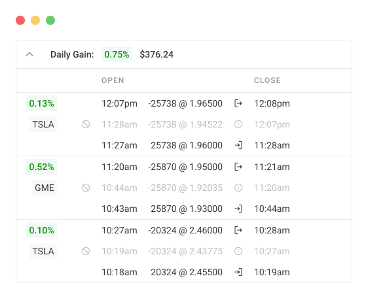The width and height of the screenshot is (368, 306).
Task: Click the 11:27am open time
Action: pos(119,145)
